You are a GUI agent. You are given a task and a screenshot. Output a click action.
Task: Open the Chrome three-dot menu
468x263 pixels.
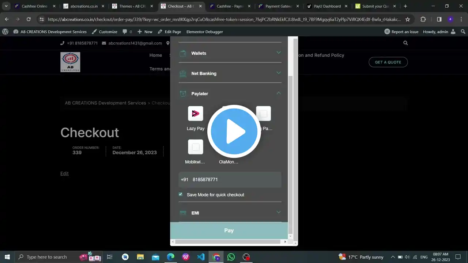tap(461, 19)
